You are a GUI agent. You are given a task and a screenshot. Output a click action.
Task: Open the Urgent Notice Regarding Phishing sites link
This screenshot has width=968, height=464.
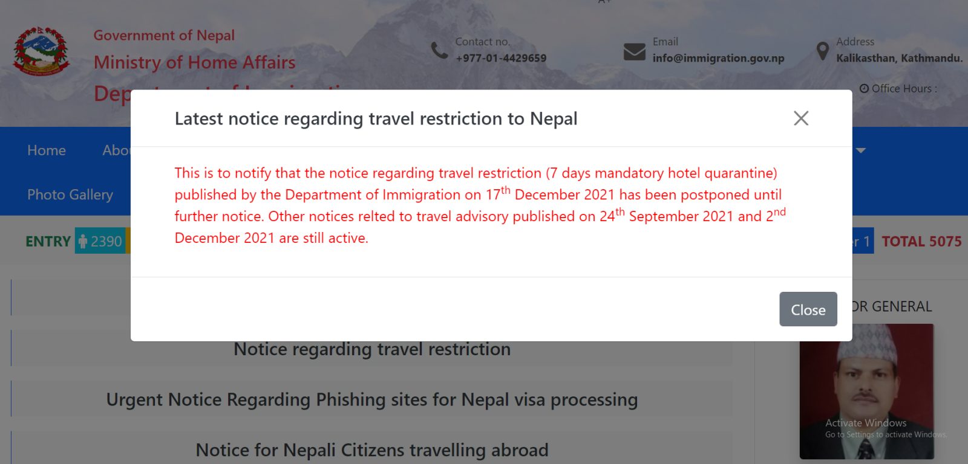click(372, 400)
